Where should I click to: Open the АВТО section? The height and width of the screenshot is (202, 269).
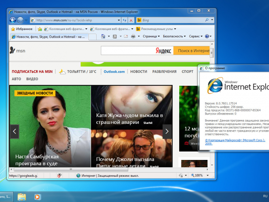pos(16,79)
